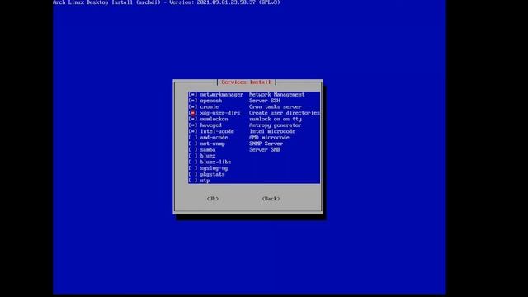Uncheck the cronie service checkbox
The width and height of the screenshot is (528, 297).
(x=192, y=106)
